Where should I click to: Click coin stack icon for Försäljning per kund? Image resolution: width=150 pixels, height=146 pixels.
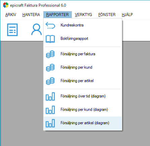click(50, 68)
